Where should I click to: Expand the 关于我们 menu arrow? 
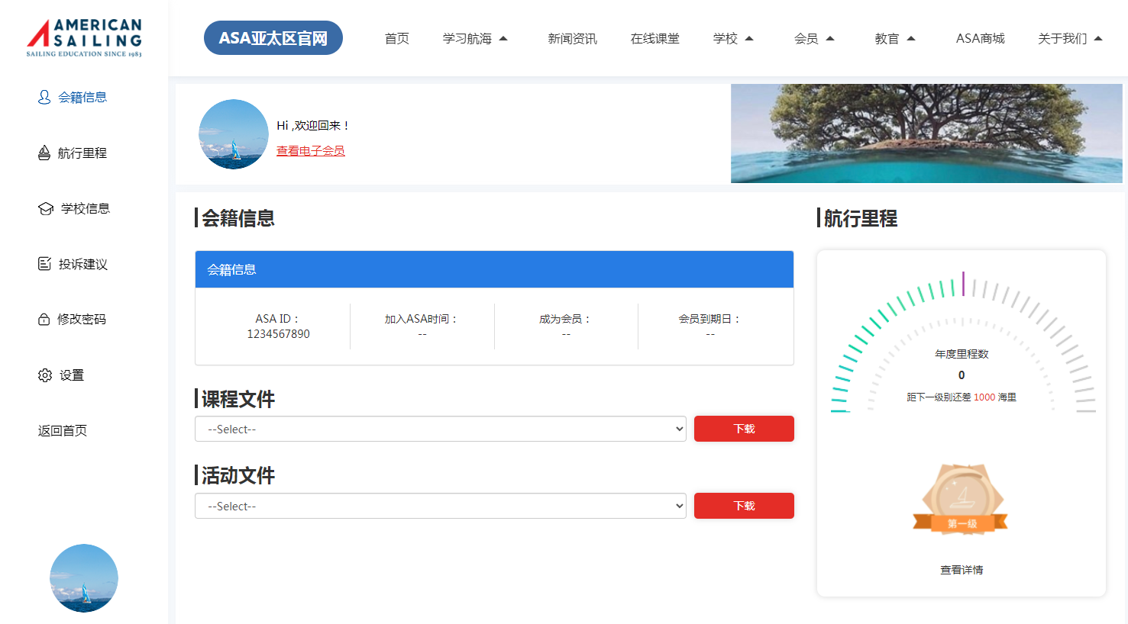coord(1098,38)
